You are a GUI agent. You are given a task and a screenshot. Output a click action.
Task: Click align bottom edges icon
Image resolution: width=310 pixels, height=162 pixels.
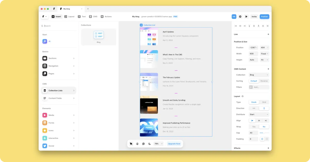click(259, 26)
